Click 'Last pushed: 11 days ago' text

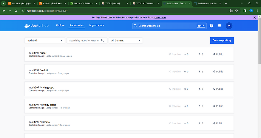(58, 108)
